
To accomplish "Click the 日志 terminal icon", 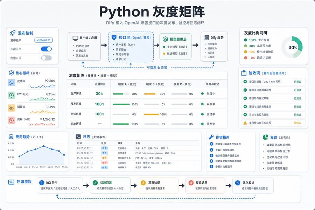I will tap(78, 136).
